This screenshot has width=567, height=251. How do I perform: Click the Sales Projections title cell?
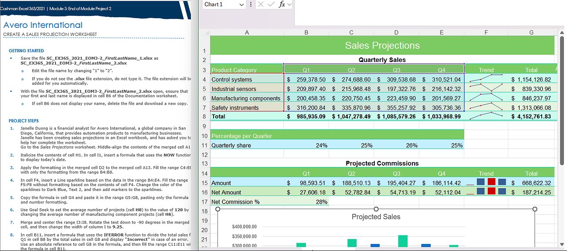coord(382,46)
